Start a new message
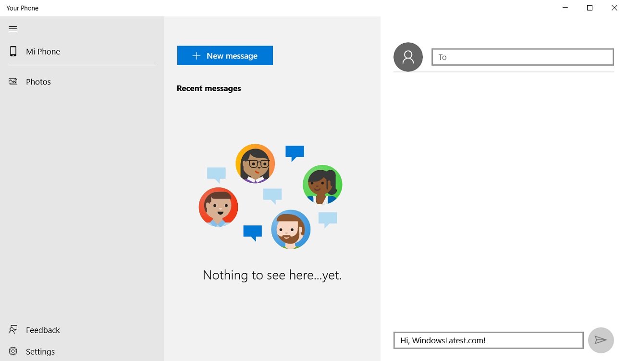This screenshot has height=361, width=627. point(225,56)
